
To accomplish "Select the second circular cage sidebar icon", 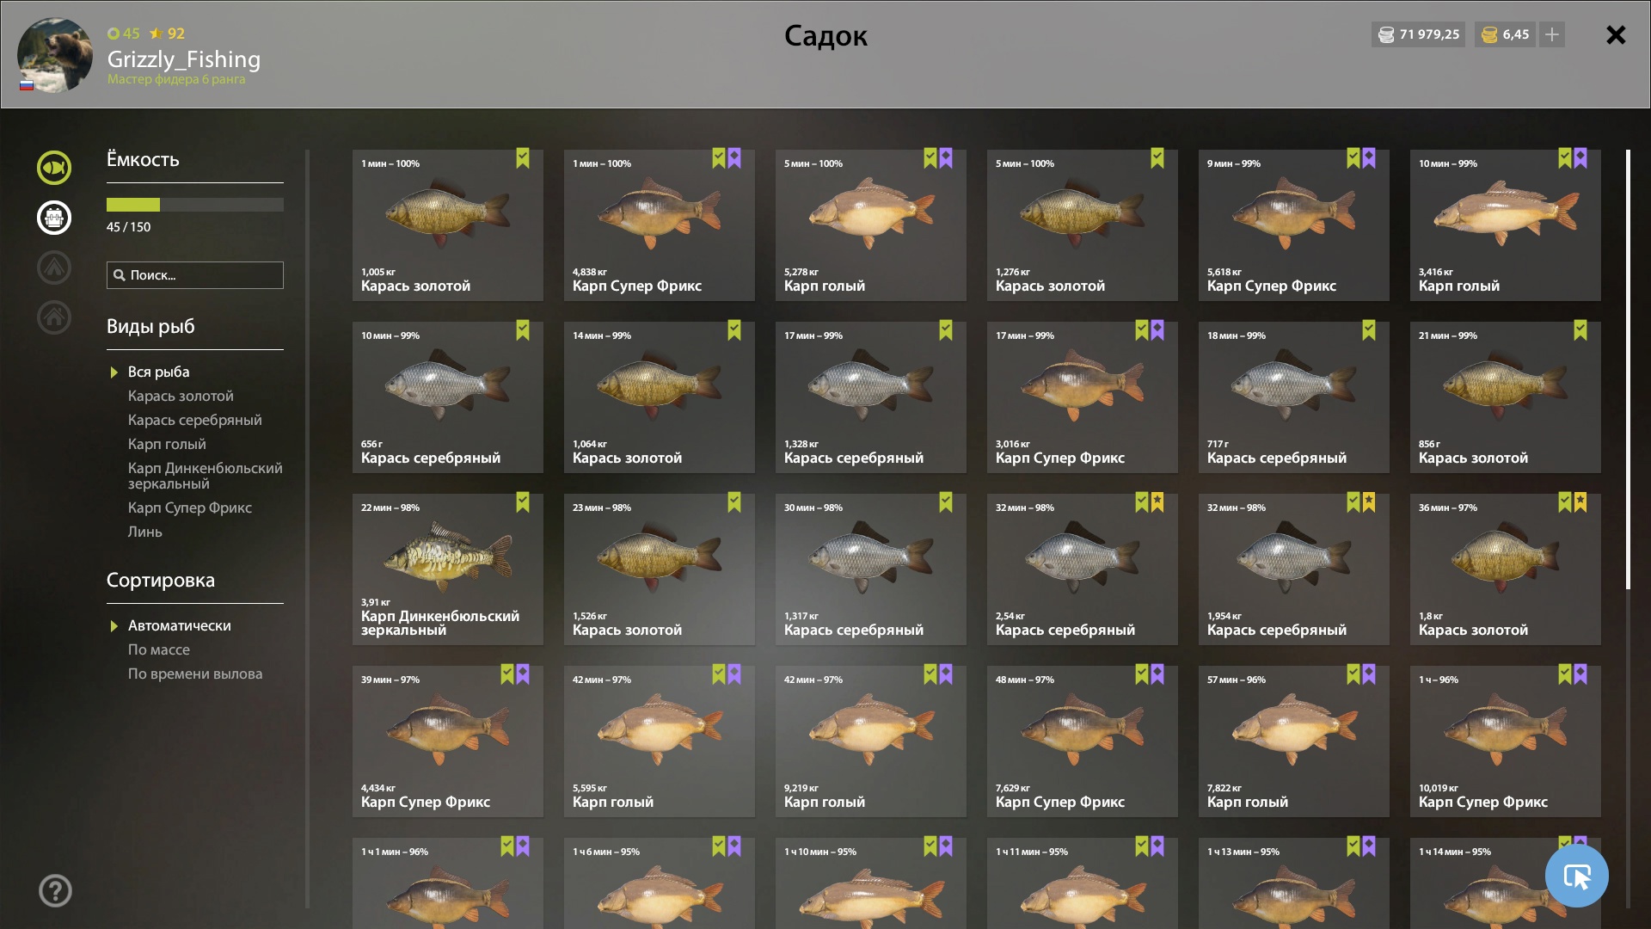I will click(54, 218).
